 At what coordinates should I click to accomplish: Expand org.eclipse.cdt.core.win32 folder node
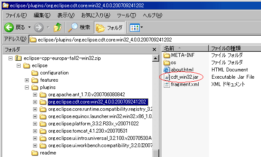(35, 102)
